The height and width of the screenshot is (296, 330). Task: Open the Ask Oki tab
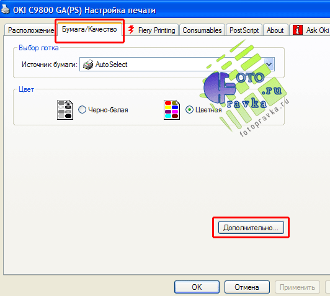(x=310, y=30)
